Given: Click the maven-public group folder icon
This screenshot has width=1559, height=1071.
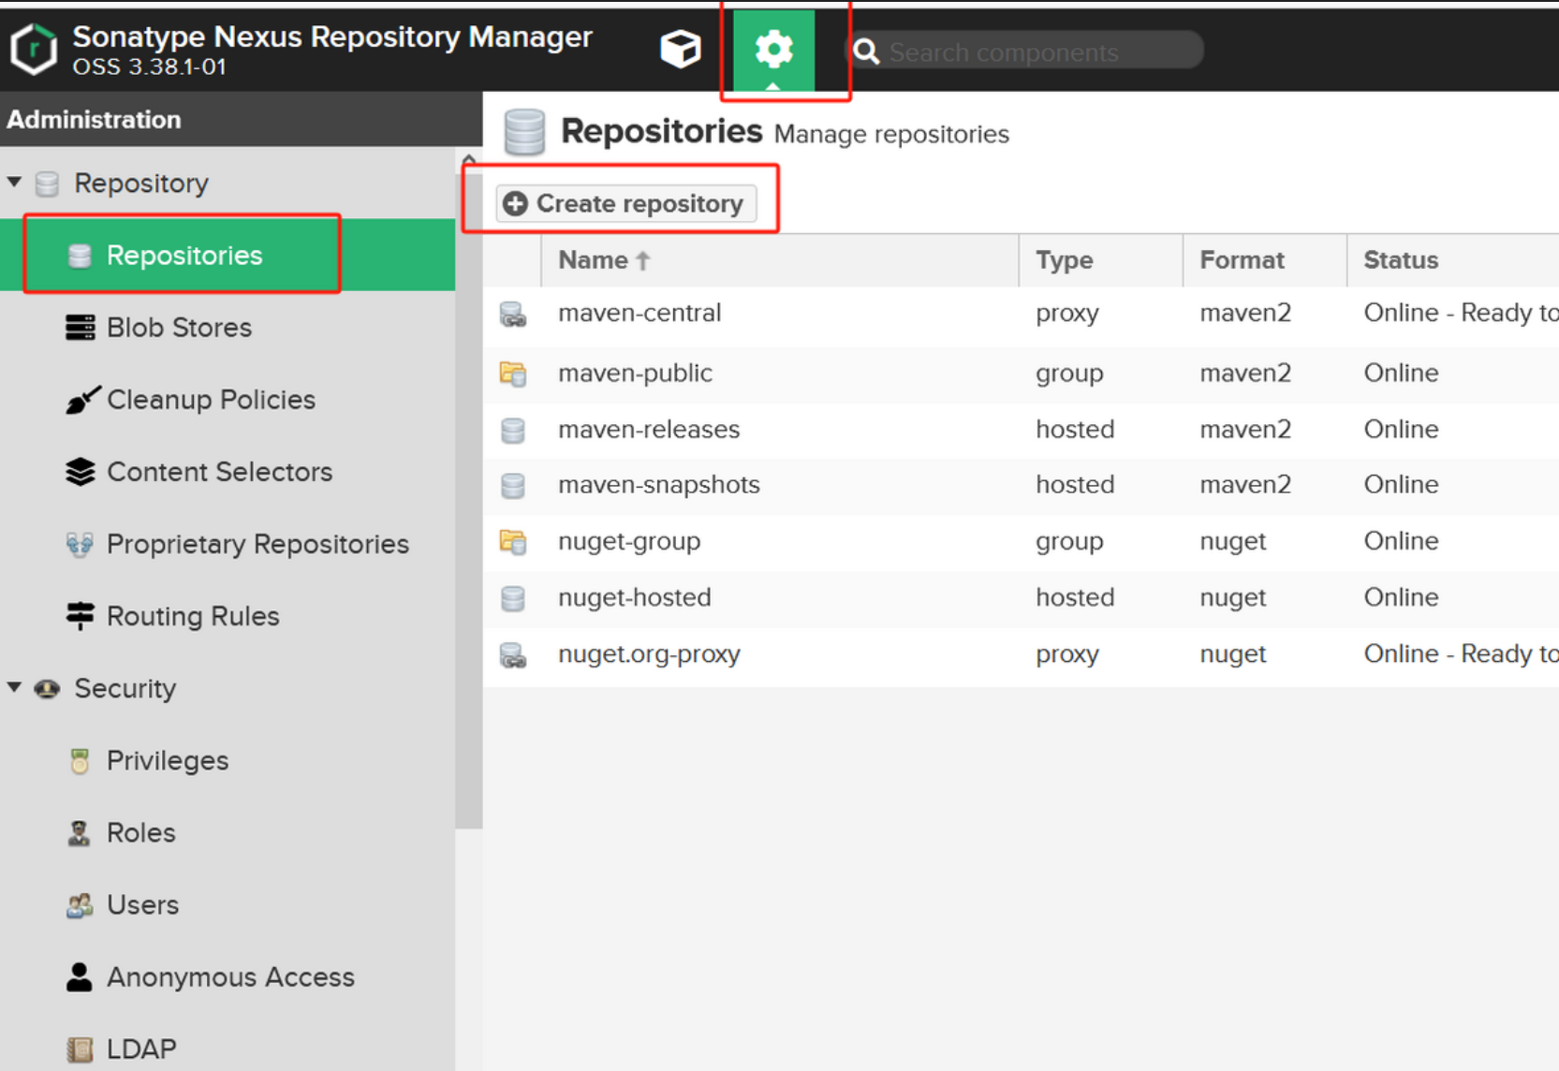Looking at the screenshot, I should pos(513,374).
